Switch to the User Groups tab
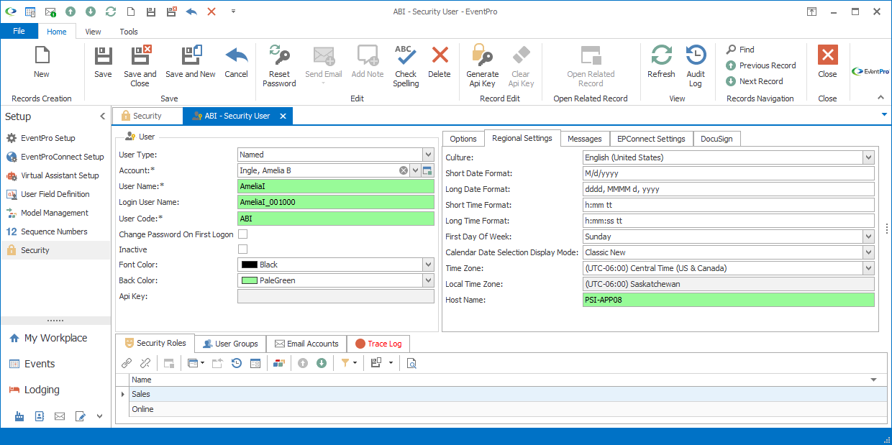Image resolution: width=892 pixels, height=445 pixels. point(230,344)
